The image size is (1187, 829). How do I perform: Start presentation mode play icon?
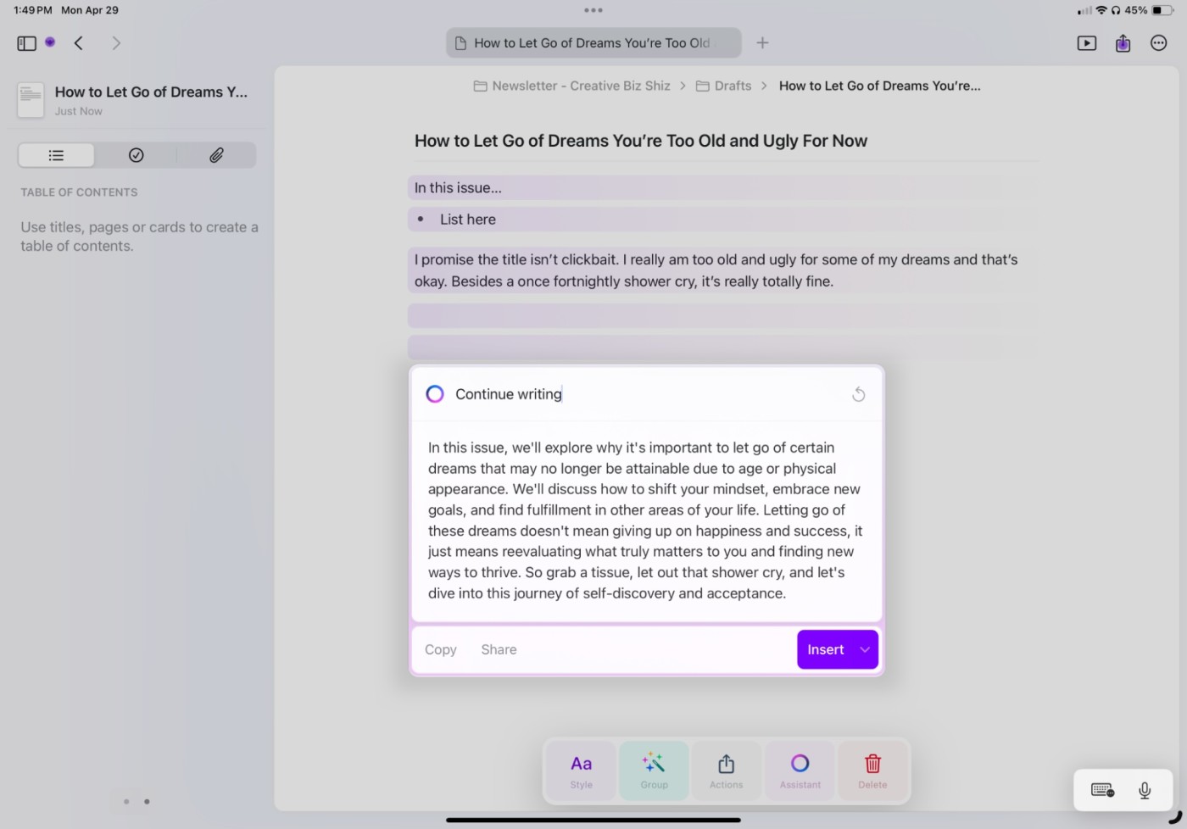click(1087, 43)
